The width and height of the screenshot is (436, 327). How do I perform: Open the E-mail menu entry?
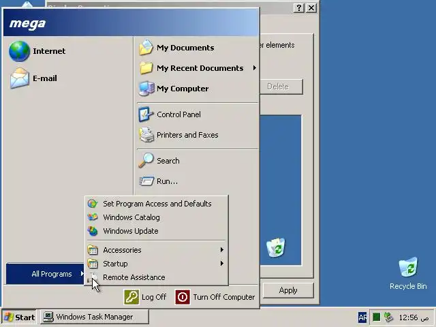[x=68, y=78]
